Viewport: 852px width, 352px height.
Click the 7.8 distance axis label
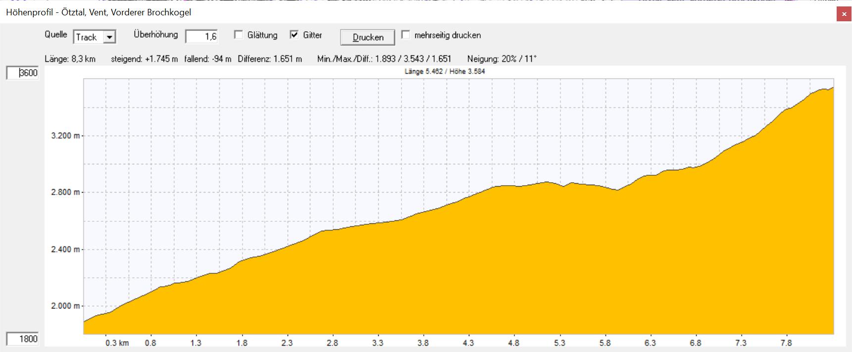(786, 343)
